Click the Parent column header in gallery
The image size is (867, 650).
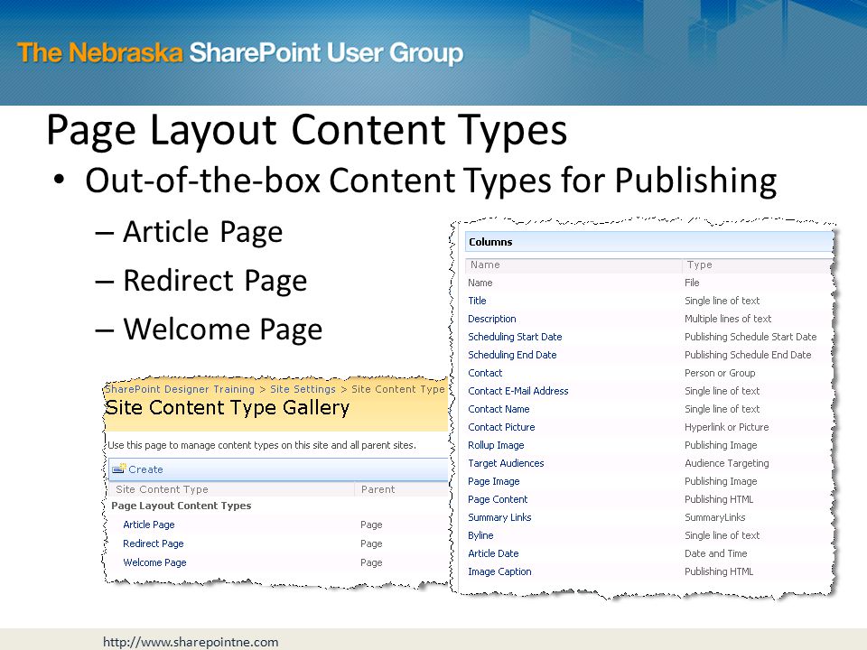[x=378, y=489]
